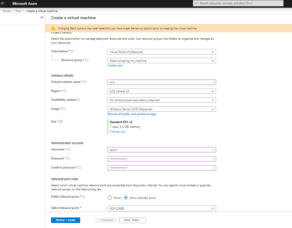Click the Subscription info icon
This screenshot has height=228, width=292.
72,51
